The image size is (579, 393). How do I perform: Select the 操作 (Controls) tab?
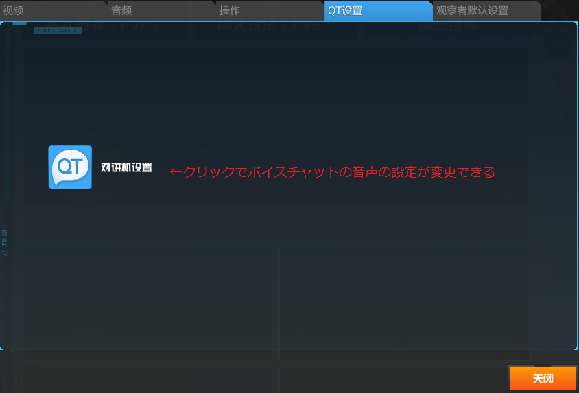(x=270, y=11)
